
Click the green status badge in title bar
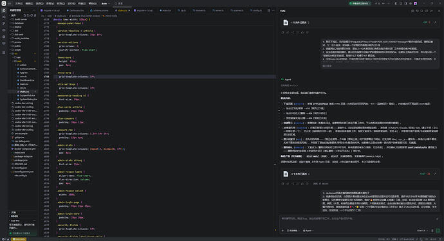[x=360, y=3]
